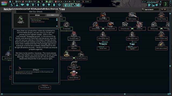Select the map alert icon beside the wrench

click(x=78, y=5)
